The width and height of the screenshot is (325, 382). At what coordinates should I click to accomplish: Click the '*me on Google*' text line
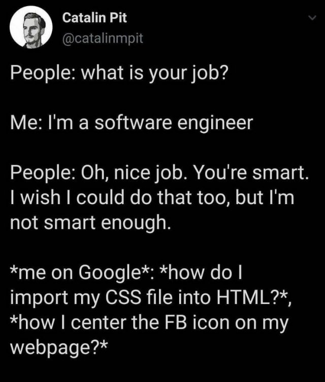coord(126,273)
